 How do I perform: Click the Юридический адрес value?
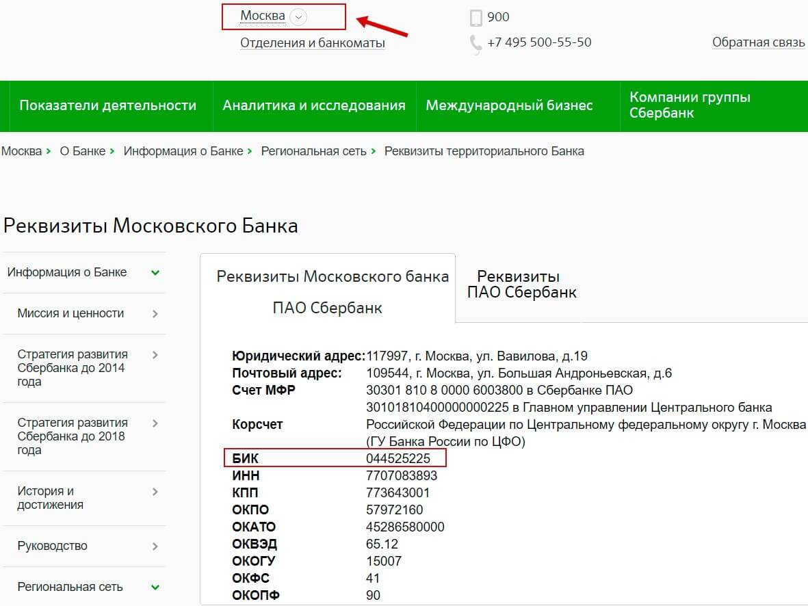(x=477, y=356)
